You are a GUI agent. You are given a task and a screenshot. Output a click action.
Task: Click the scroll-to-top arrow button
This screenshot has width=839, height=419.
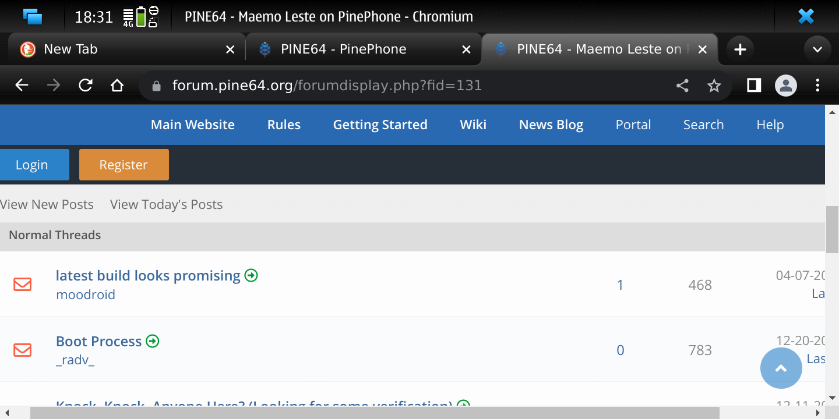(x=781, y=368)
